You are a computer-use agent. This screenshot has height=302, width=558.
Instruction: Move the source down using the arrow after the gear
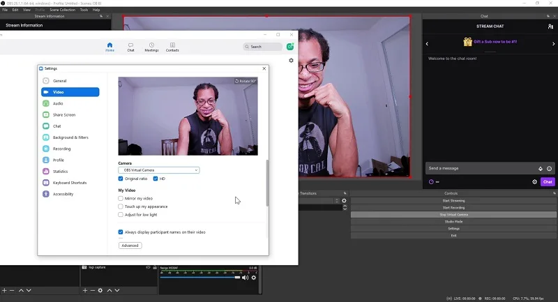pos(117,291)
